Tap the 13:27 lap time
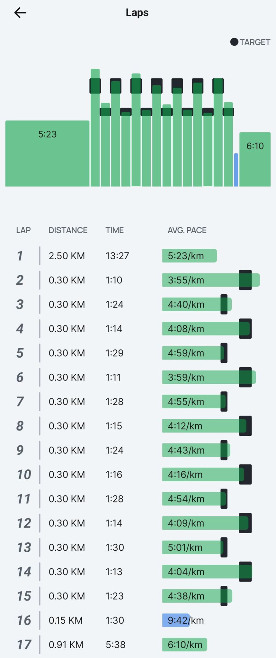The height and width of the screenshot is (658, 276). point(117,256)
